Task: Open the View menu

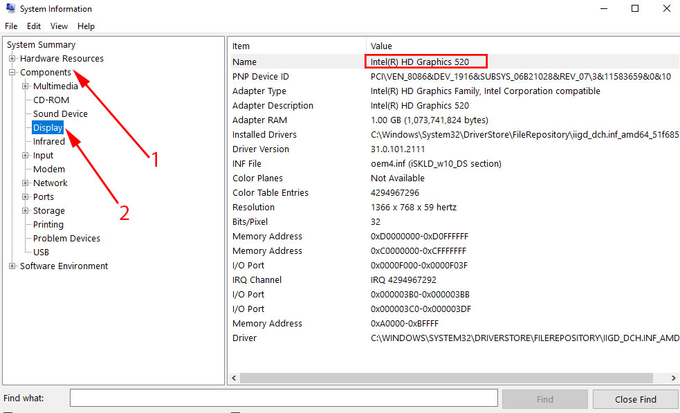Action: click(59, 26)
